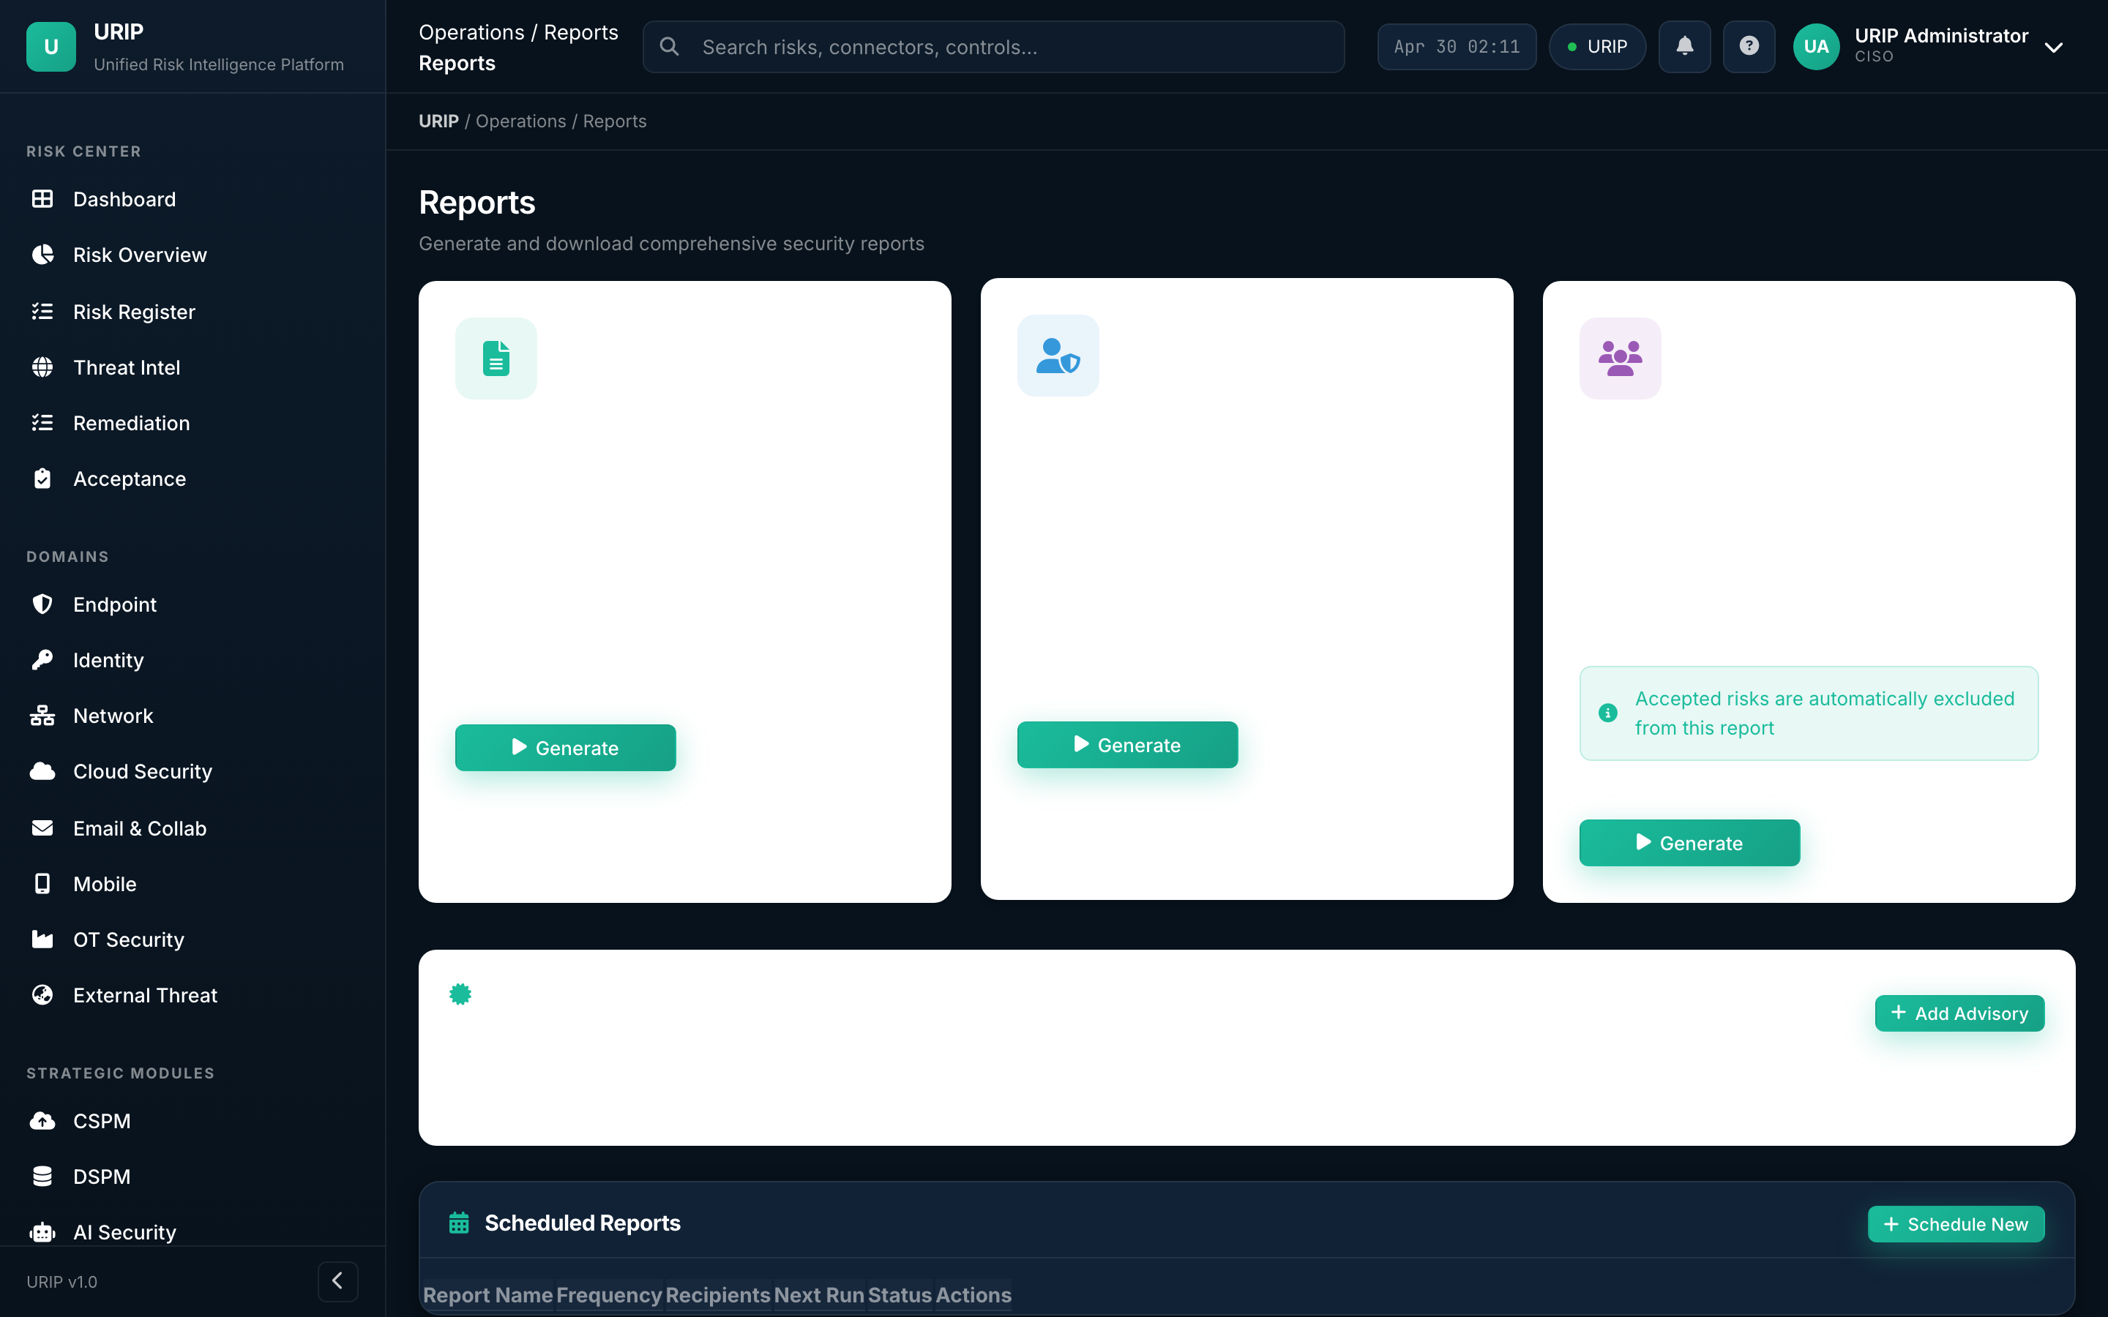Screen dimensions: 2108x1317
Task: Open the URIP tenant status selector
Action: point(1598,46)
